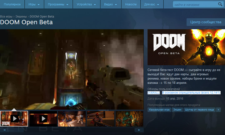This screenshot has height=135, width=225.
Task: Open the Видео dropdown menu
Action: pyautogui.click(x=111, y=4)
